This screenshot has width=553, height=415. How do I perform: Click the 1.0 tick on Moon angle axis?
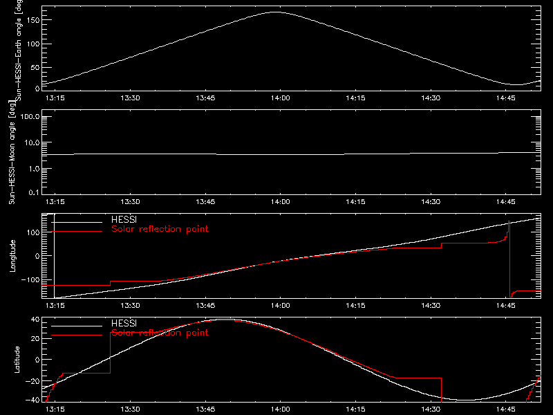(x=34, y=169)
